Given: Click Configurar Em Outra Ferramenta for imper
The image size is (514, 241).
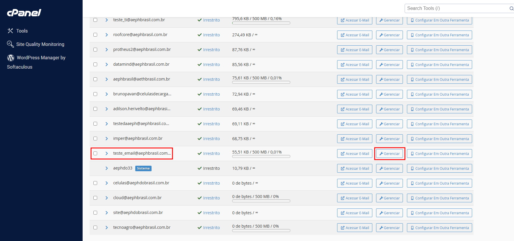Looking at the screenshot, I should point(440,139).
